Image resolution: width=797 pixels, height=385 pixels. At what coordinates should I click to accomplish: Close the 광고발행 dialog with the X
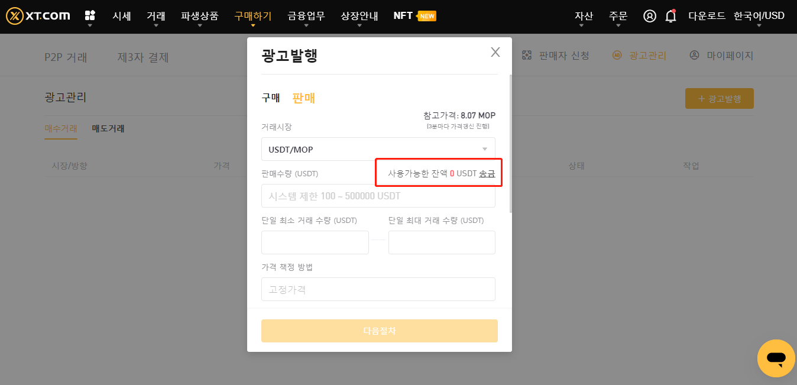tap(495, 52)
